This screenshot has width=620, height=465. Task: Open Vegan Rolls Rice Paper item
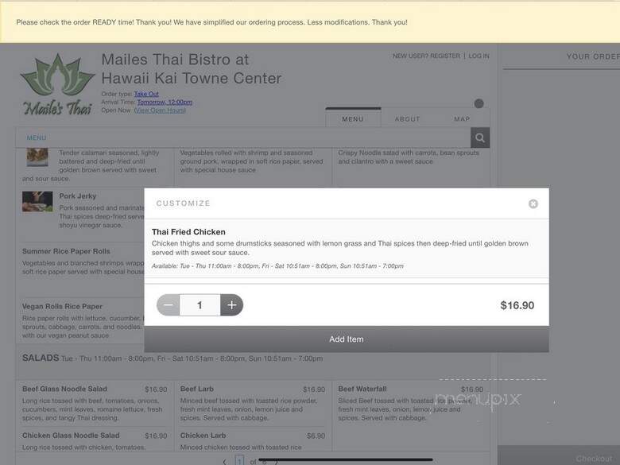tap(62, 307)
